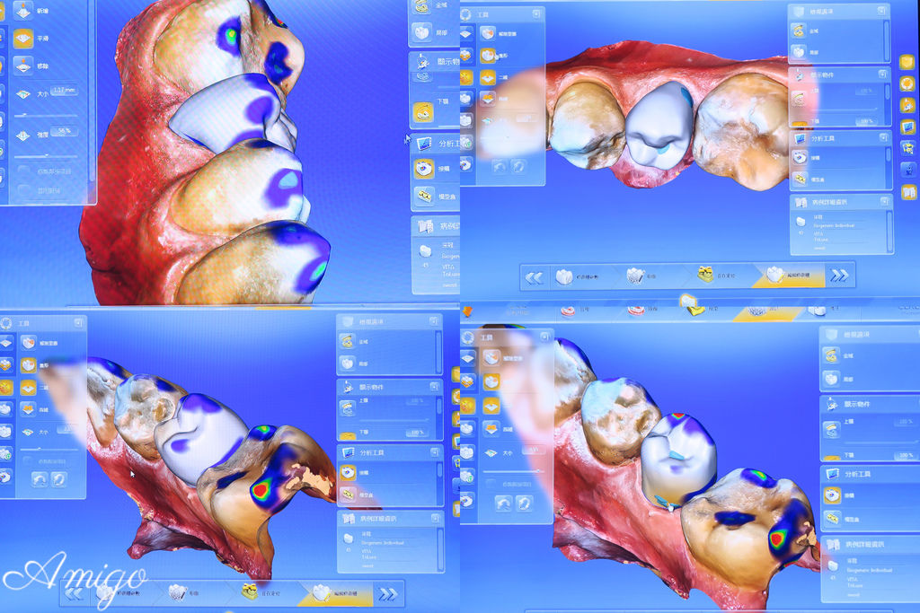This screenshot has height=613, width=920.
Task: Collapse the View Options (檢視選項) panel in the top-right view
Action: [x=882, y=11]
